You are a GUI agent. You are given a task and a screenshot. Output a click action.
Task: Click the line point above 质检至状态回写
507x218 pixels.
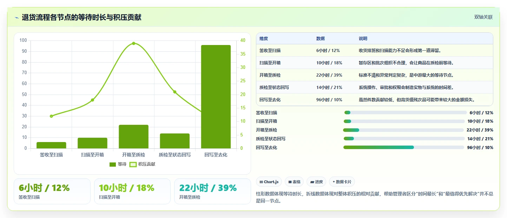pyautogui.click(x=175, y=92)
